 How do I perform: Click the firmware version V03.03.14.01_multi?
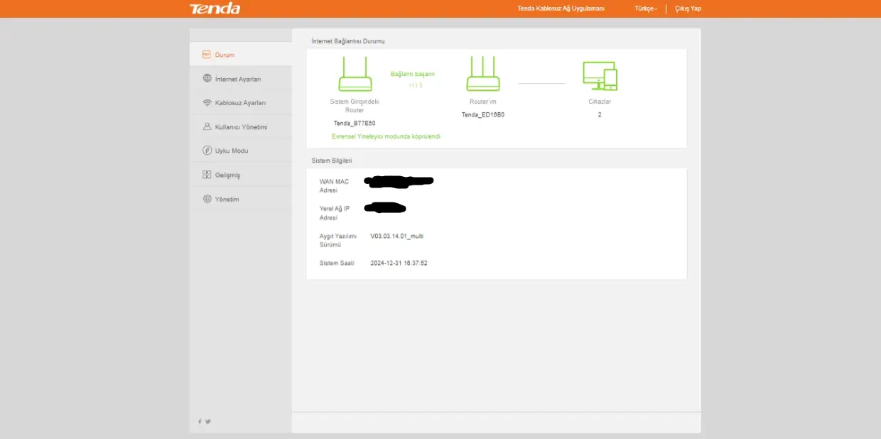pyautogui.click(x=396, y=236)
